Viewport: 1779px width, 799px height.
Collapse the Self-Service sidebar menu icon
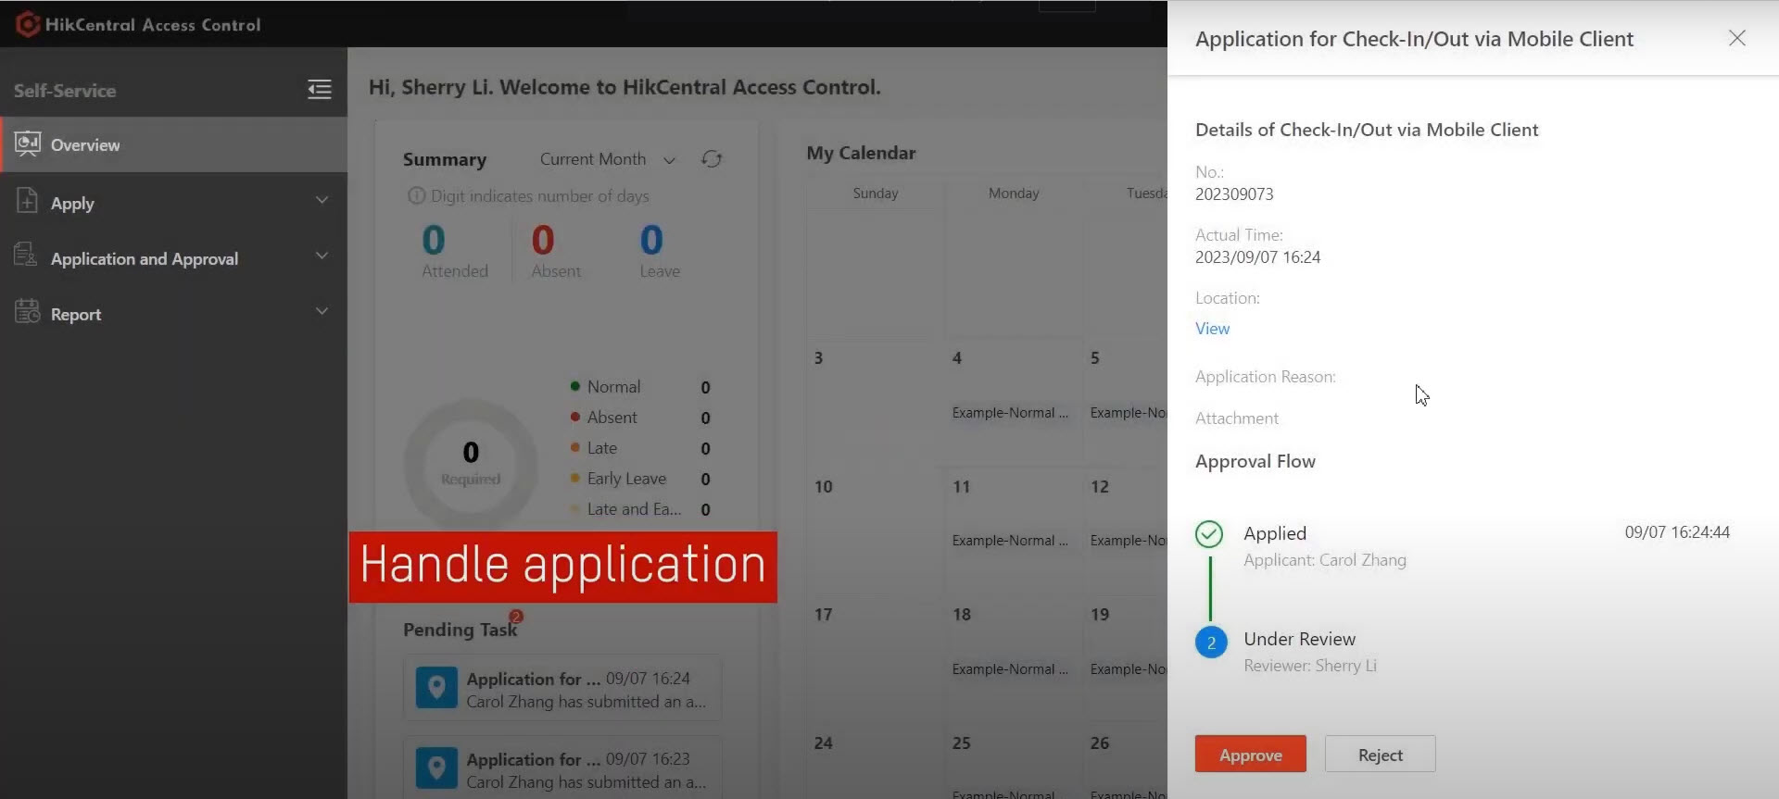click(x=320, y=89)
